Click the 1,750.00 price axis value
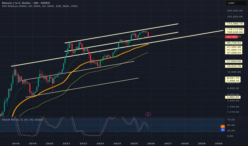 (x=233, y=107)
